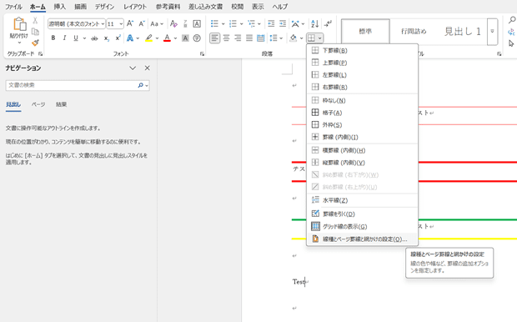Increase font size with the larger A icon

pos(130,23)
